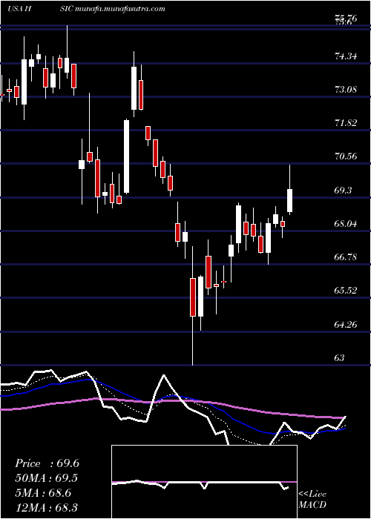
Task: Click the 71.82 price axis label
Action: [347, 123]
